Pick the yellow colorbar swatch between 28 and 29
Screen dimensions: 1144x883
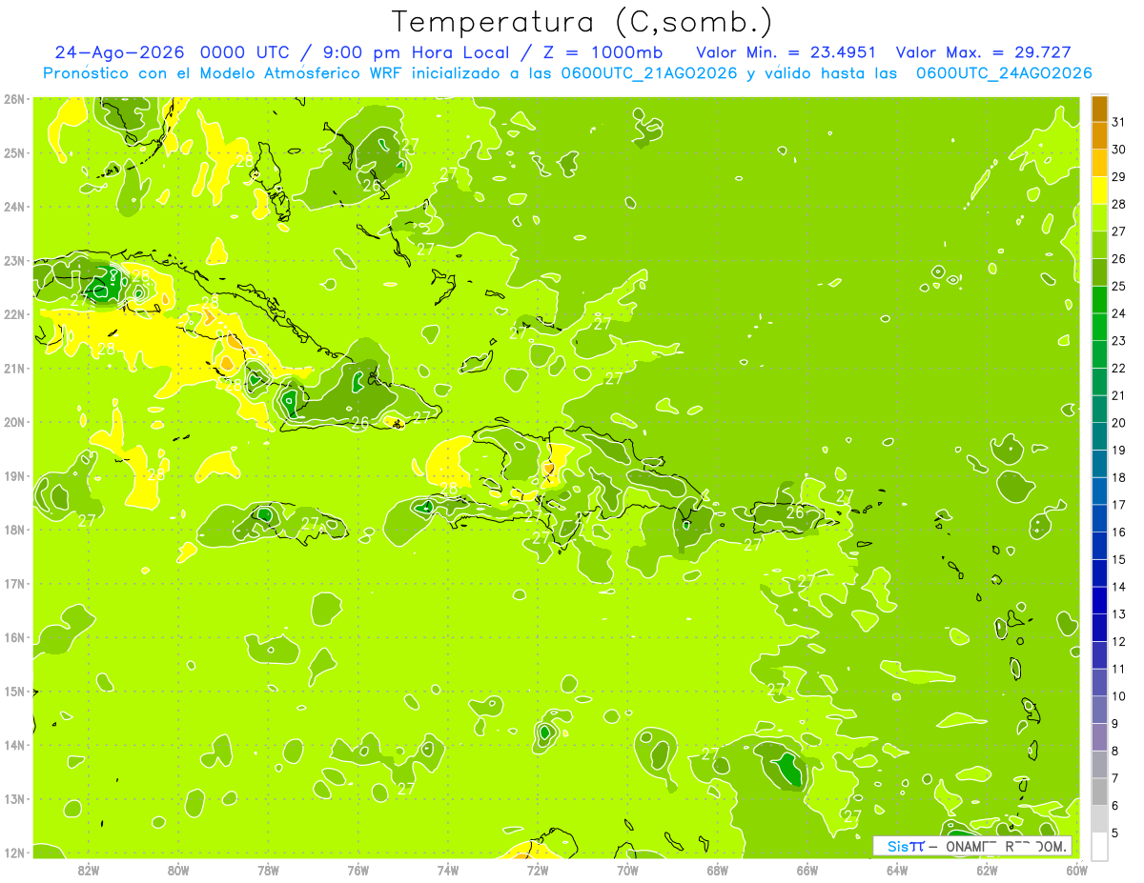click(x=1099, y=191)
